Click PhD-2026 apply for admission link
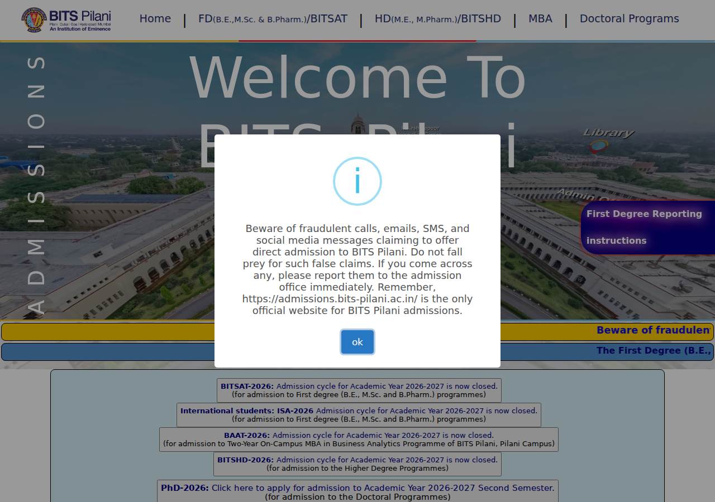715x502 pixels. [357, 492]
